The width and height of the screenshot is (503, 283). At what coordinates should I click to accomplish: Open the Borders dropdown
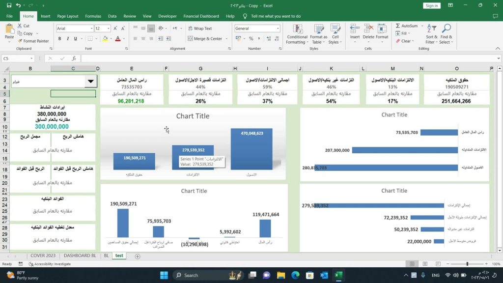point(96,39)
